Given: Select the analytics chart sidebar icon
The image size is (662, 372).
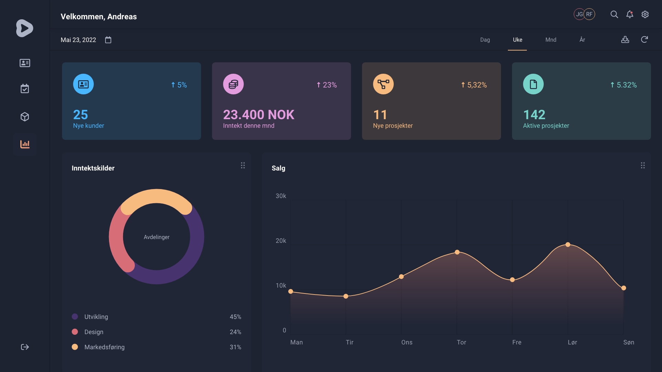Looking at the screenshot, I should click(x=25, y=144).
